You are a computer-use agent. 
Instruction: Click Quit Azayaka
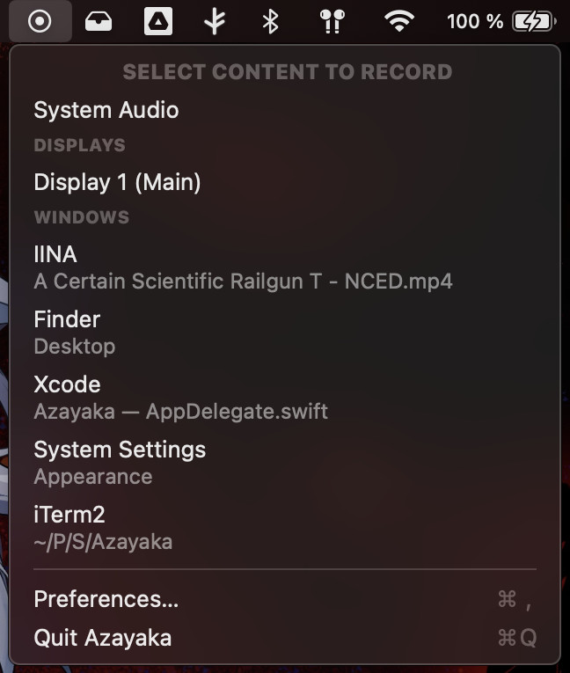(285, 638)
